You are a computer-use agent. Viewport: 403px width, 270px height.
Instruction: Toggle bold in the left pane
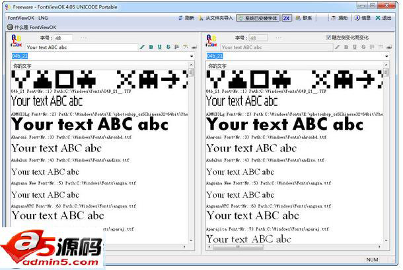[151, 47]
